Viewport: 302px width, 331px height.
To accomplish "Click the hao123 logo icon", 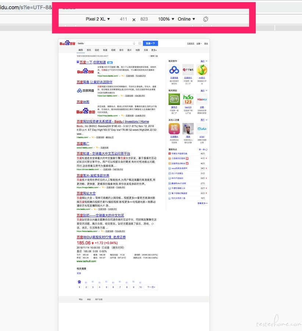I will 188,99.
